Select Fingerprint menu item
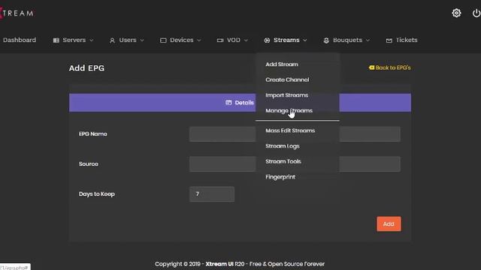 (280, 177)
